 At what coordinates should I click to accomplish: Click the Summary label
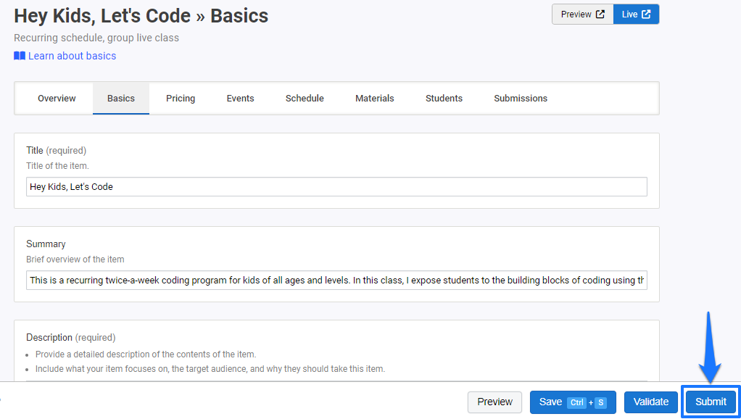[46, 244]
